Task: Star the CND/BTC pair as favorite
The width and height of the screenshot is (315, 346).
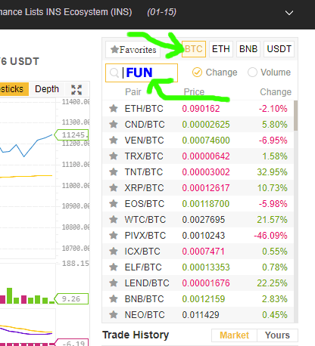Action: coord(114,125)
